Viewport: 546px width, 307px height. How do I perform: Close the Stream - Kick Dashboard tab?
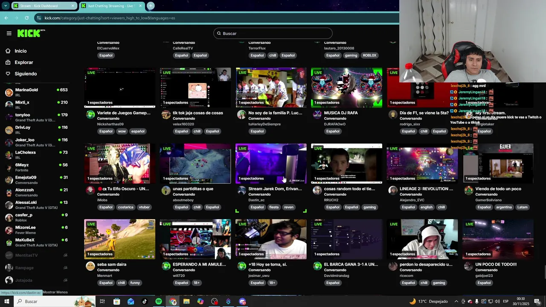[73, 6]
